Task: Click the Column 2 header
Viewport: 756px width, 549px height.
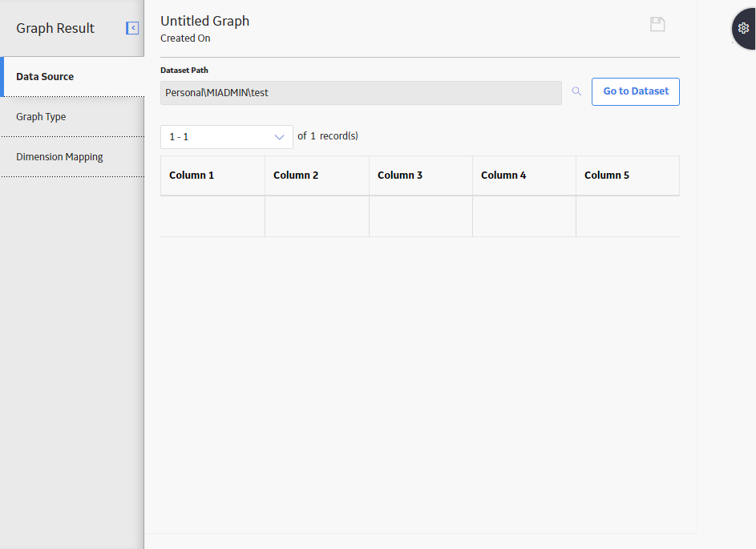Action: click(317, 176)
